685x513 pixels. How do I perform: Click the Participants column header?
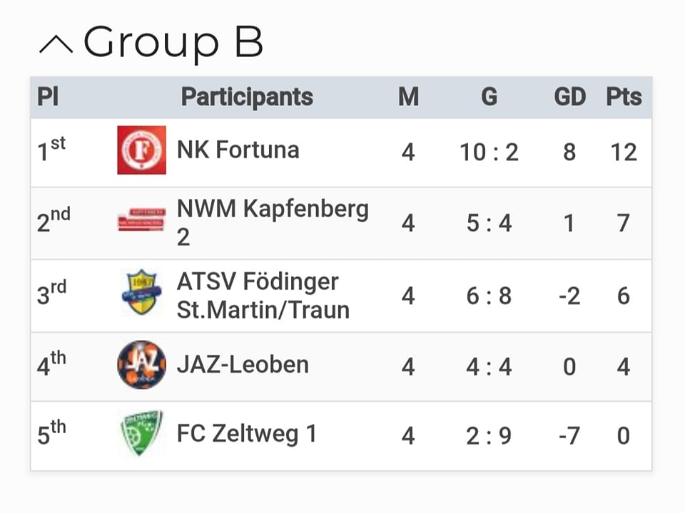247,97
